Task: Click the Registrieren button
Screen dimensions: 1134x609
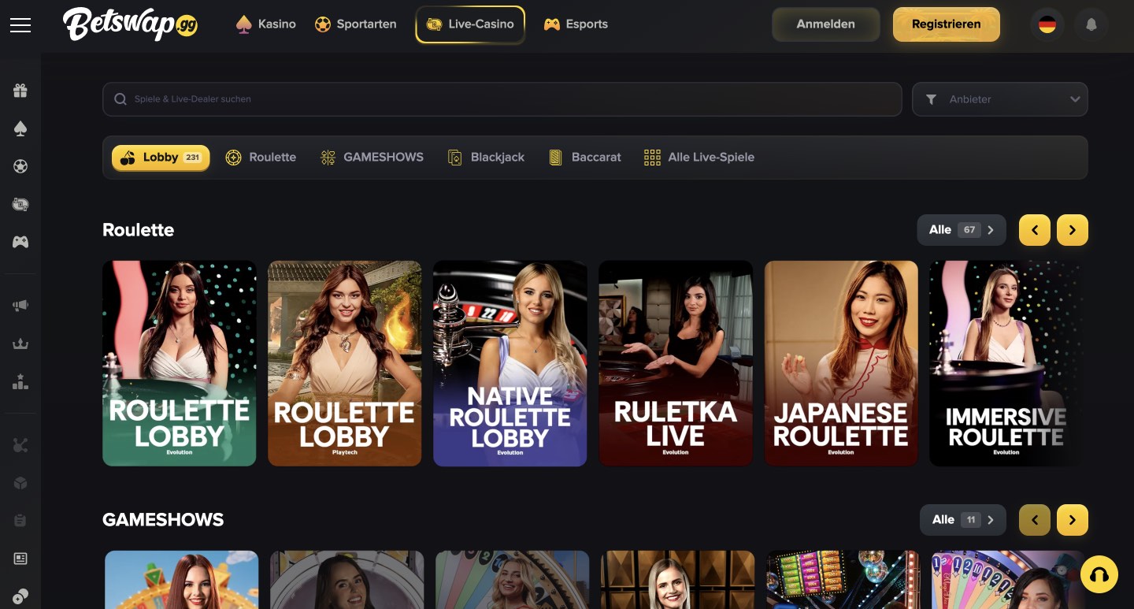Action: [946, 24]
